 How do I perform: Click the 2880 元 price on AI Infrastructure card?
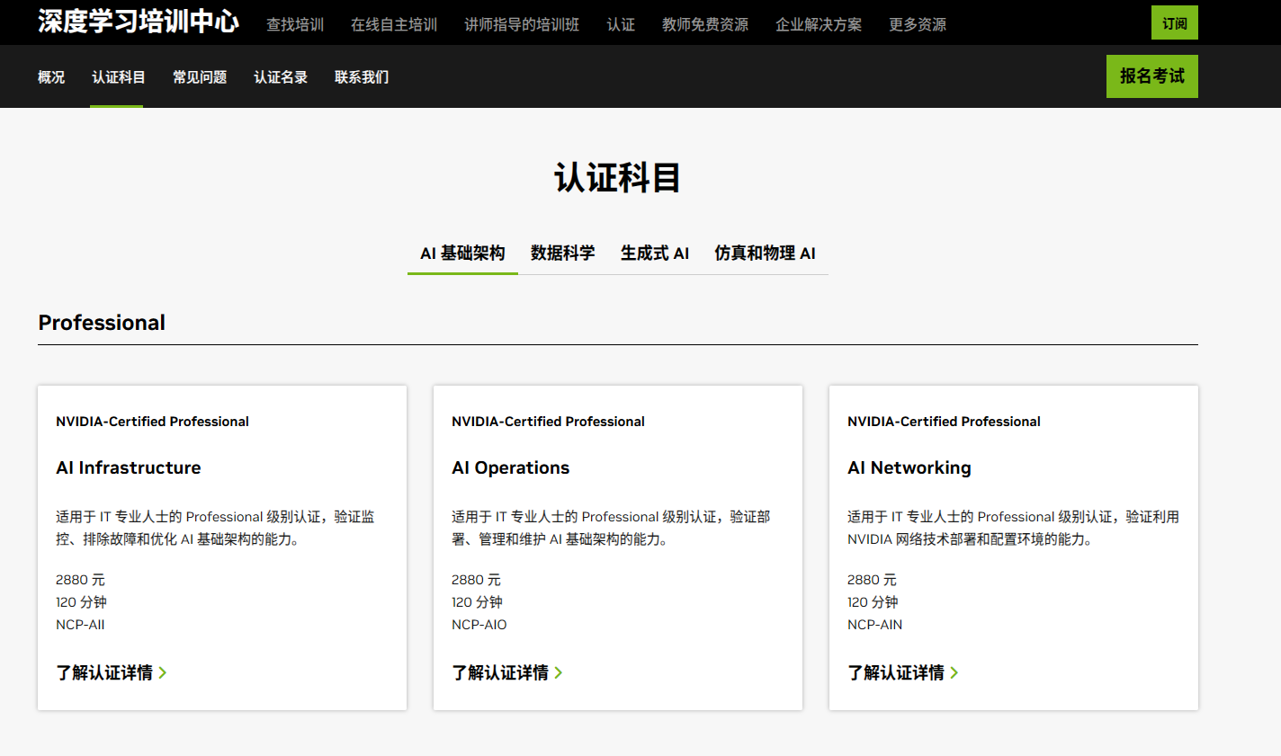click(80, 580)
